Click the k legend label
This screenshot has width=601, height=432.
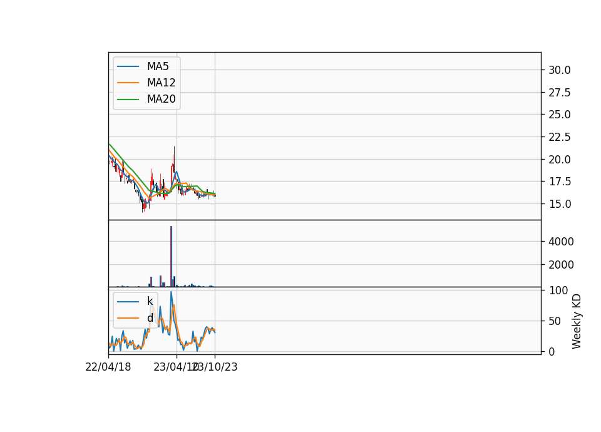150,301
